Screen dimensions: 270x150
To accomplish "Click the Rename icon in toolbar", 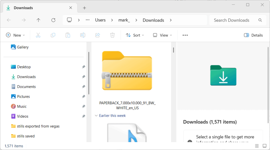I will click(x=83, y=35).
